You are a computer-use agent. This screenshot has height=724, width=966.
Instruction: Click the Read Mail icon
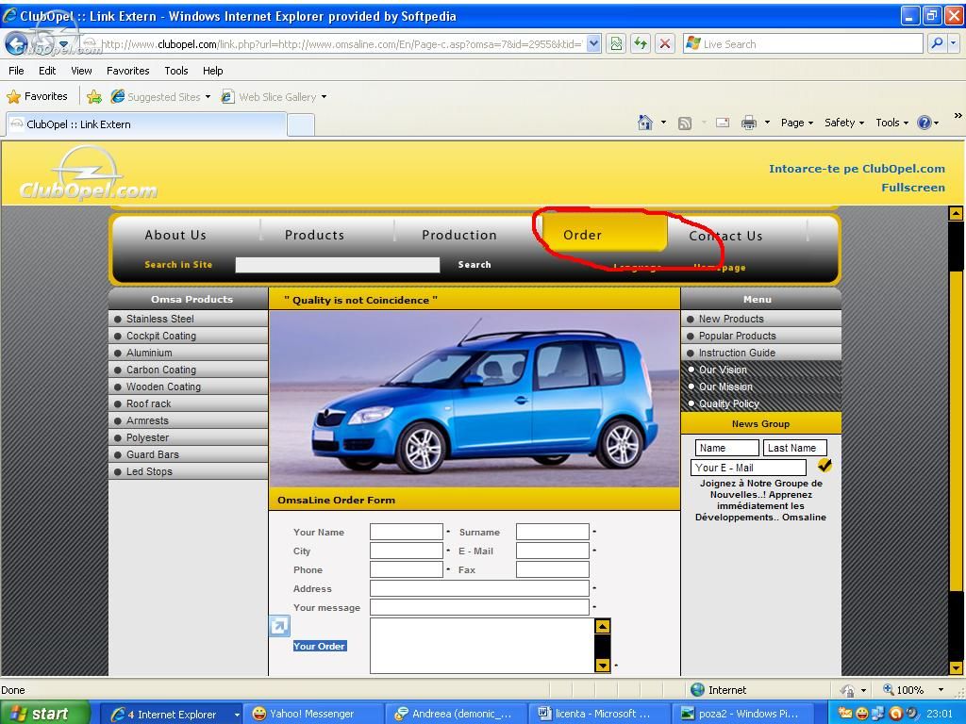pyautogui.click(x=723, y=123)
